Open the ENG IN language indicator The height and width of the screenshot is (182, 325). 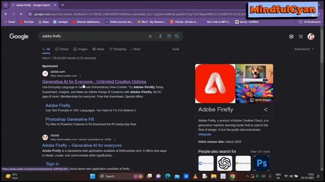pos(278,176)
